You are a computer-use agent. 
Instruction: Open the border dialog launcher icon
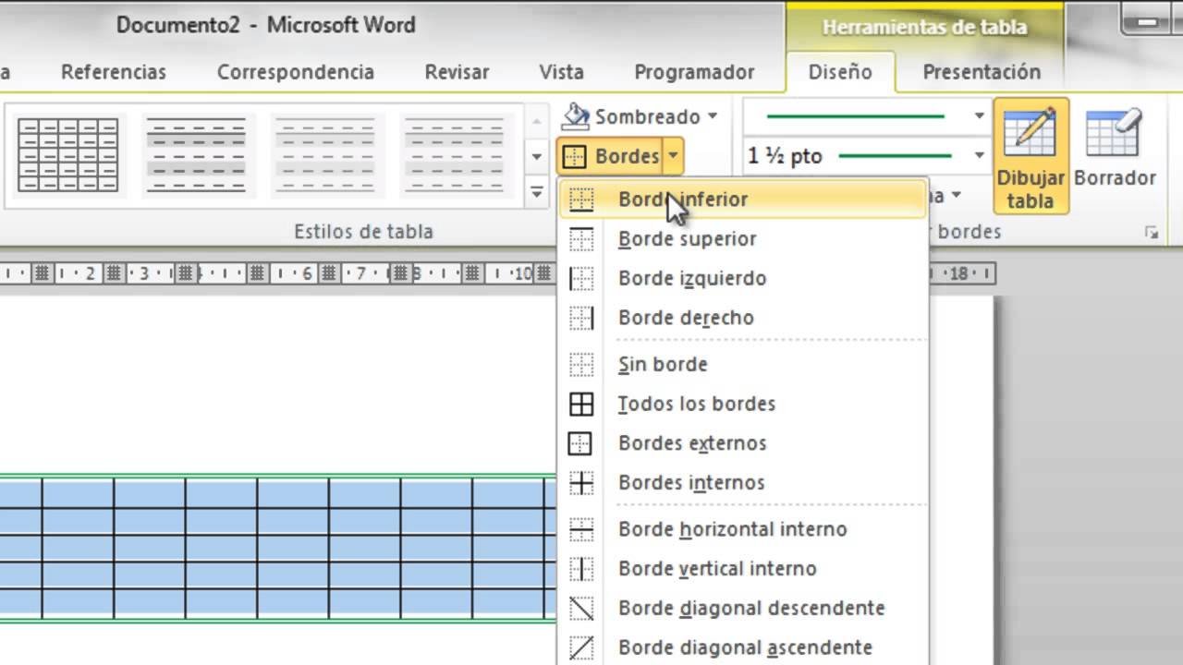tap(1152, 233)
